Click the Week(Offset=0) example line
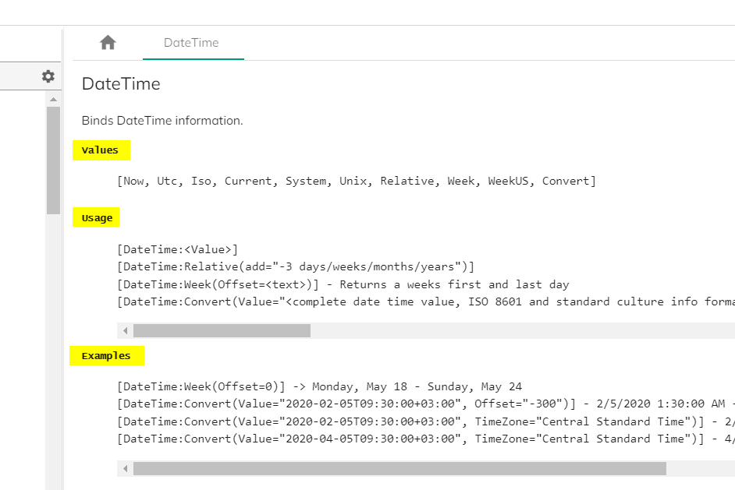The image size is (735, 490). [x=320, y=386]
